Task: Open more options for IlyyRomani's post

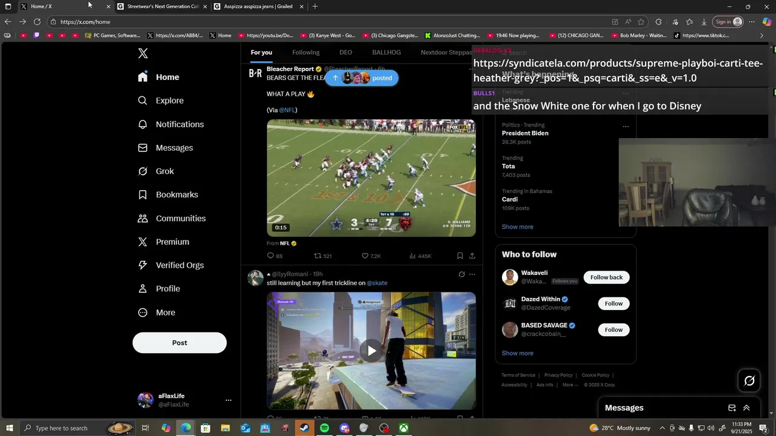Action: [x=472, y=274]
